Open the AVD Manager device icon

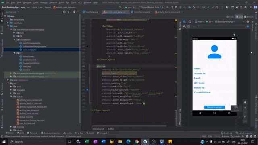click(241, 7)
